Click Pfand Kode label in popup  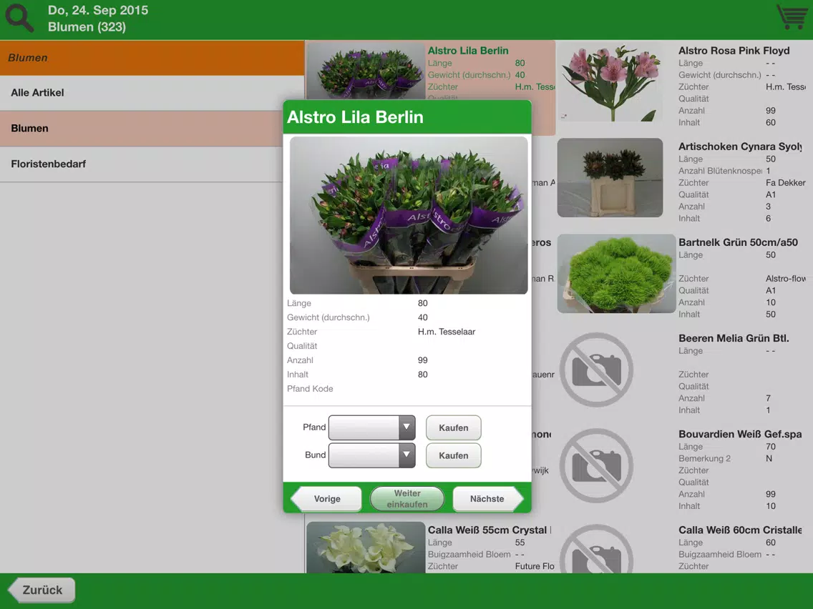[310, 388]
